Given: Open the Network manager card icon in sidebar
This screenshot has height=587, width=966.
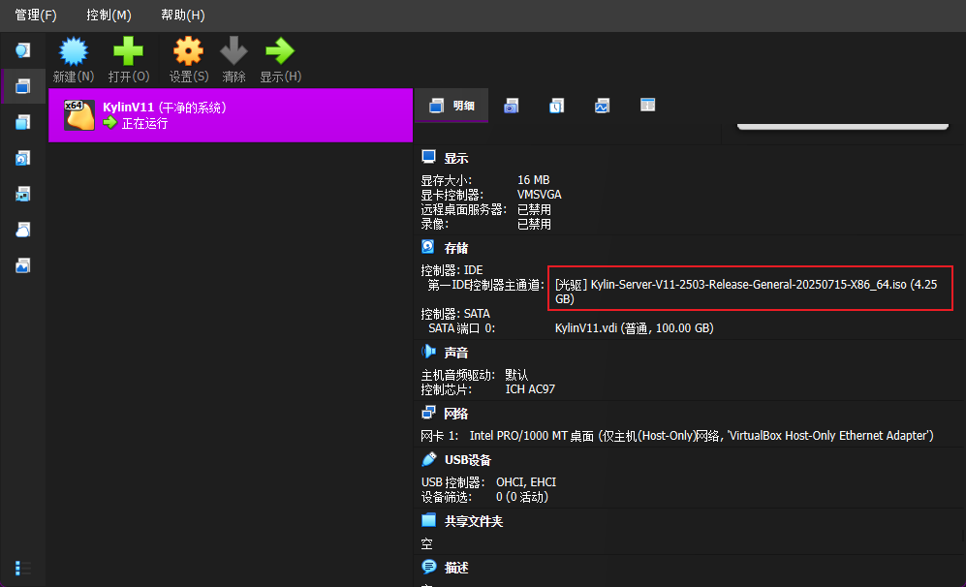Looking at the screenshot, I should (x=23, y=194).
